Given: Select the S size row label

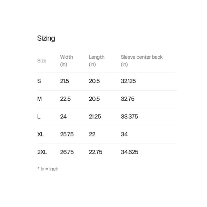Looking at the screenshot, I should click(x=39, y=81).
